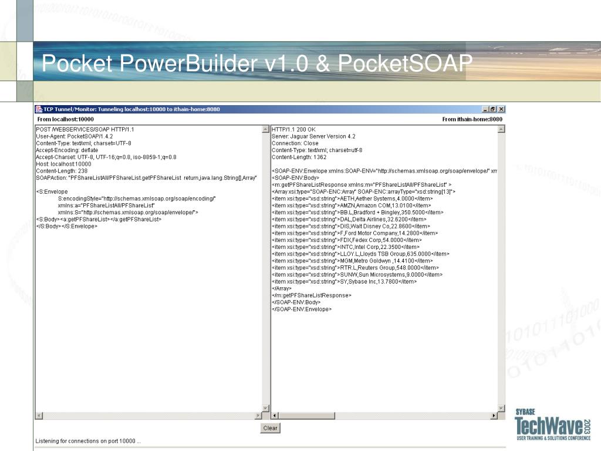Click the RTR.L Reuters Group item row
601x451 pixels.
355,268
